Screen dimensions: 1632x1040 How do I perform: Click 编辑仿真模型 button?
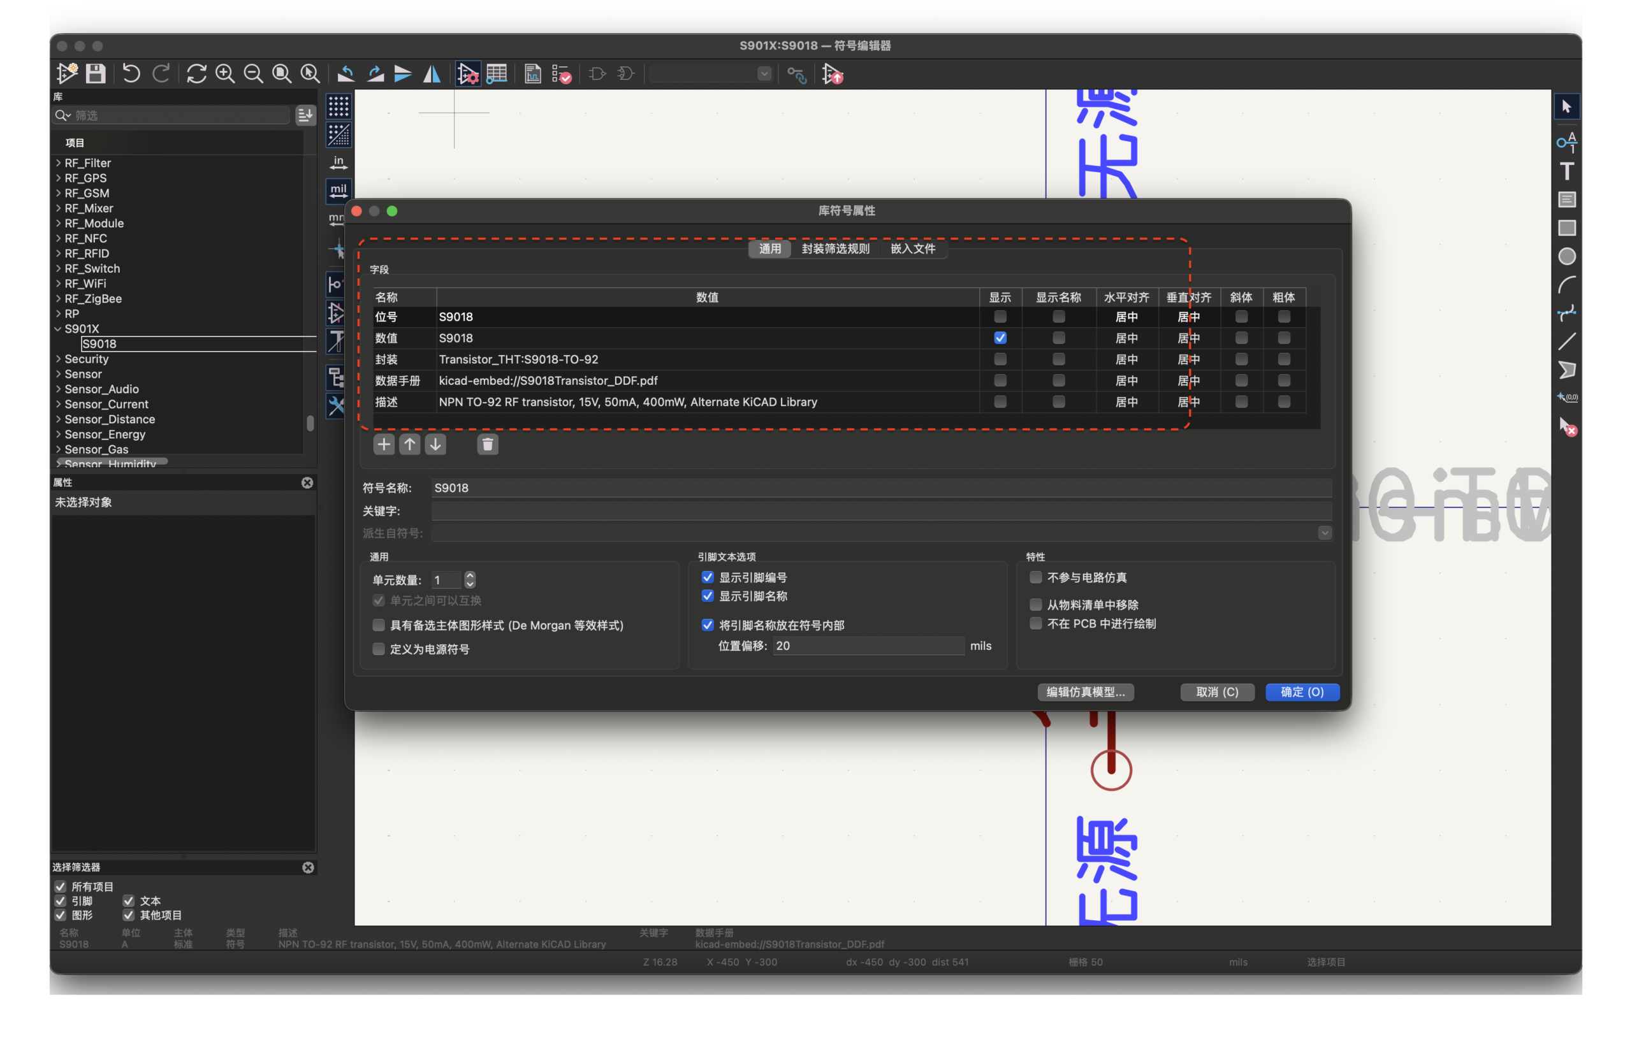(x=1085, y=692)
